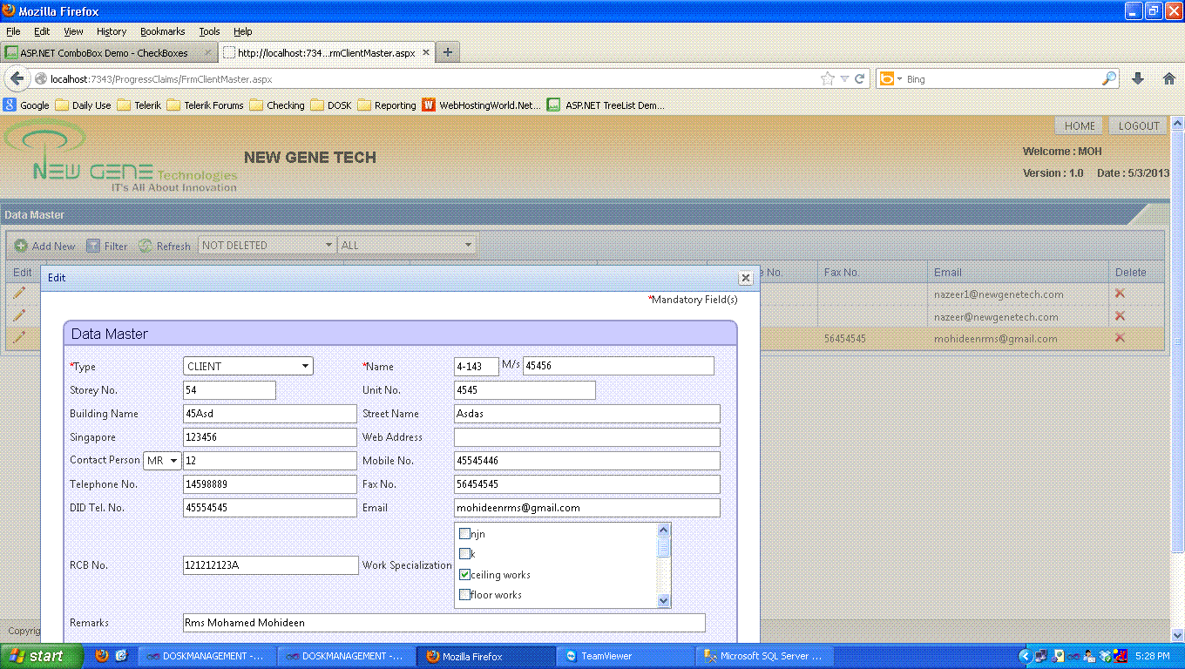The width and height of the screenshot is (1185, 669).
Task: Click the browser back arrow button
Action: (17, 78)
